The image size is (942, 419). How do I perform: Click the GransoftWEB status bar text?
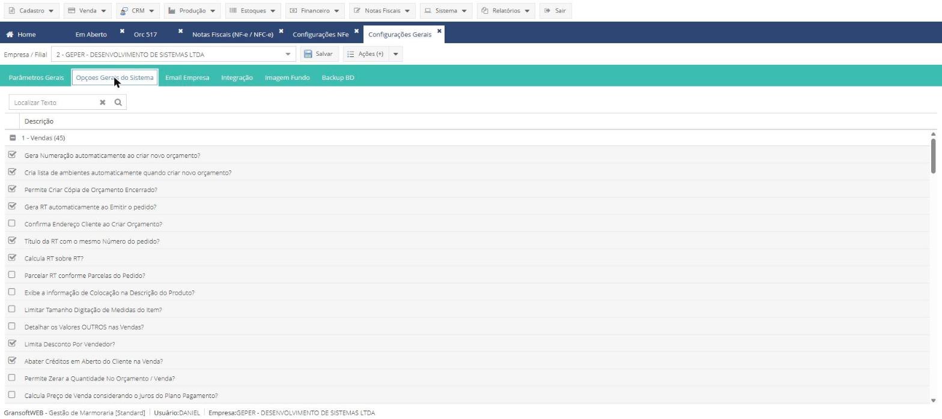pos(74,413)
